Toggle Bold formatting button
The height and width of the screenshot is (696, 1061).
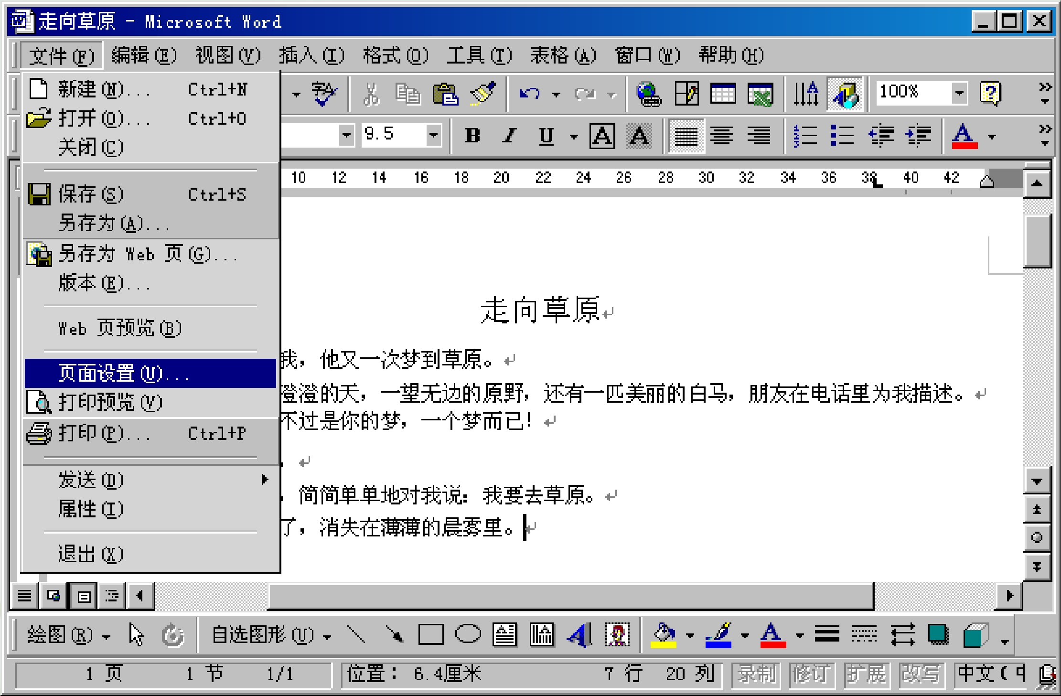point(472,136)
